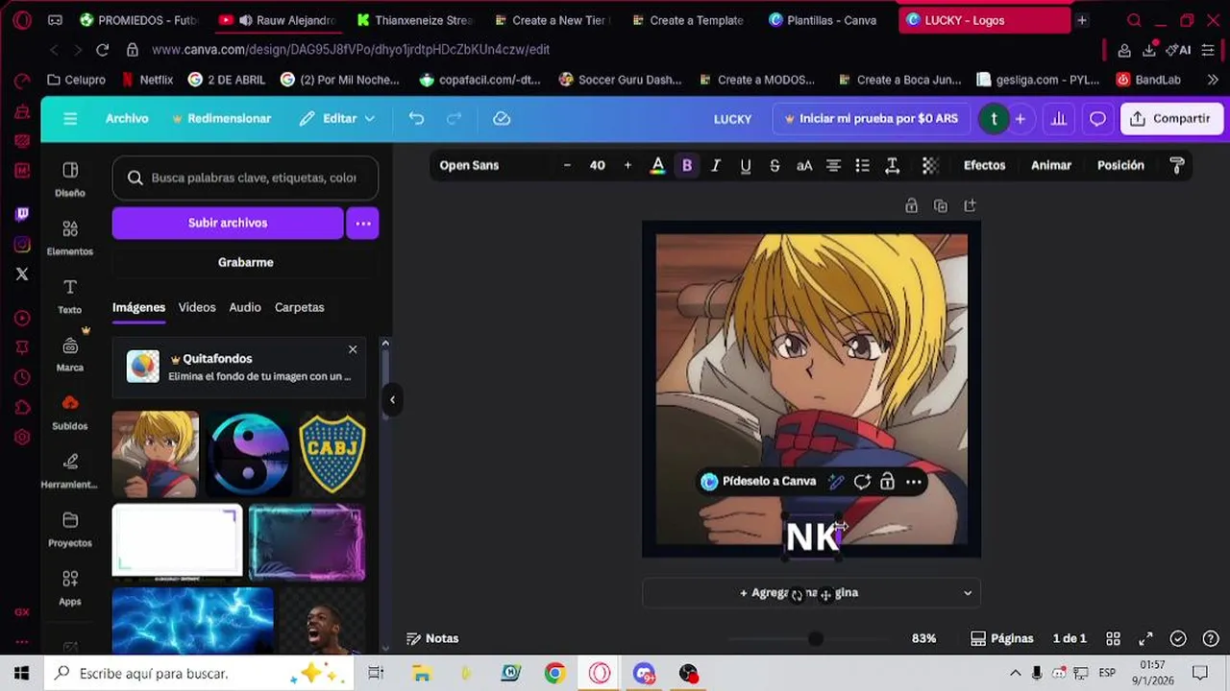Switch to the Imágenes tab
This screenshot has height=691, width=1230.
point(138,307)
